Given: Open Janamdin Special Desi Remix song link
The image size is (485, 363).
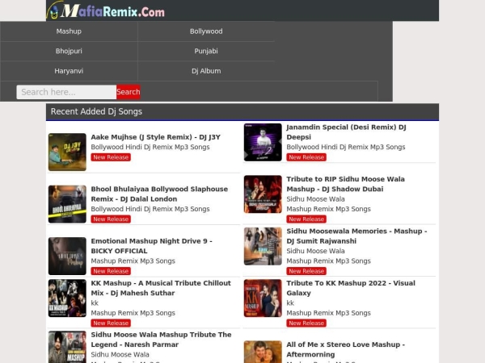Looking at the screenshot, I should click(x=346, y=132).
